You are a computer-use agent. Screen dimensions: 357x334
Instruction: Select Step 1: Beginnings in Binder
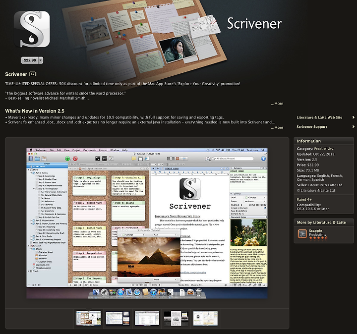point(47,176)
